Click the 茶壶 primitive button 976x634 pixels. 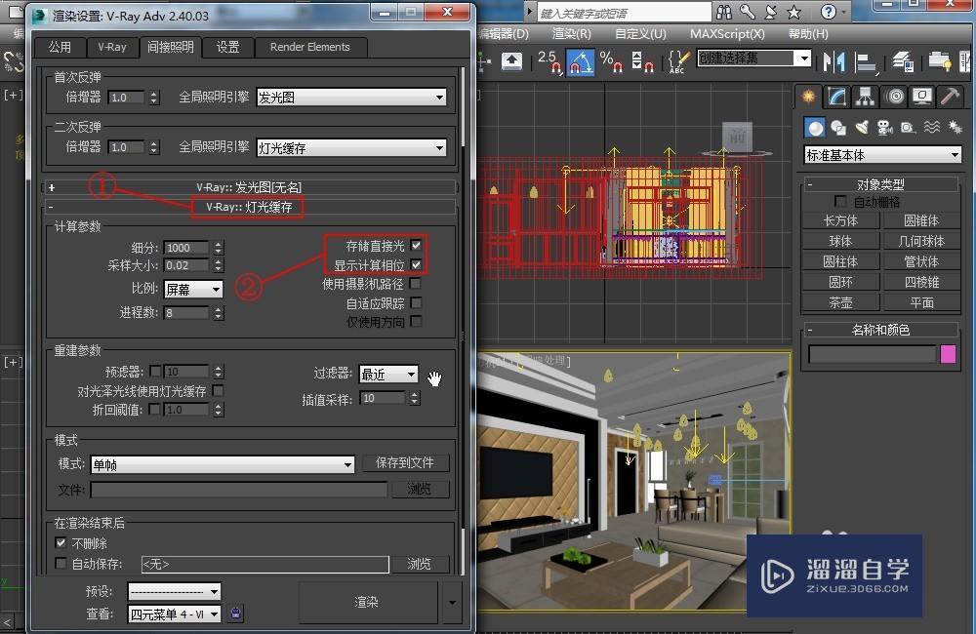point(839,302)
